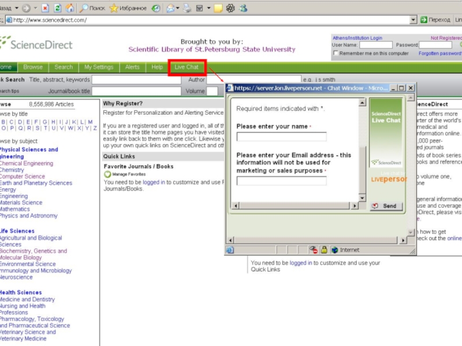Open the Chemical Engineering subject link

pyautogui.click(x=27, y=163)
